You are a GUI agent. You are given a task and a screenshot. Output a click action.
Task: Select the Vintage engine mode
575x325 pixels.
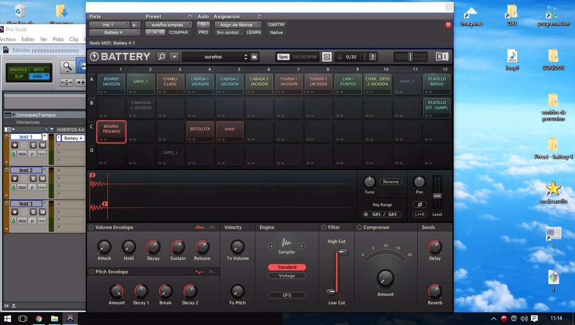pyautogui.click(x=287, y=276)
